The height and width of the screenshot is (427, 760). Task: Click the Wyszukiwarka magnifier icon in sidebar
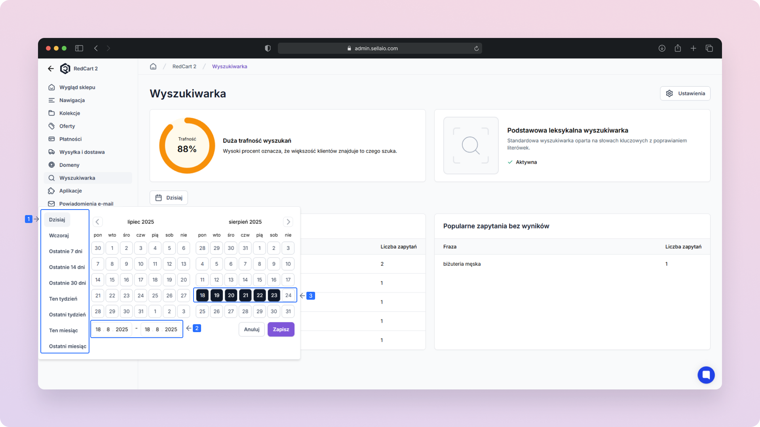click(51, 178)
